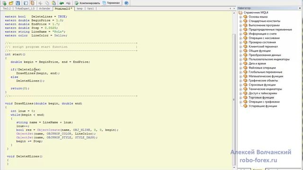Click the Глобальные переменные book icon
The width and height of the screenshot is (303, 170).
(x=245, y=72)
